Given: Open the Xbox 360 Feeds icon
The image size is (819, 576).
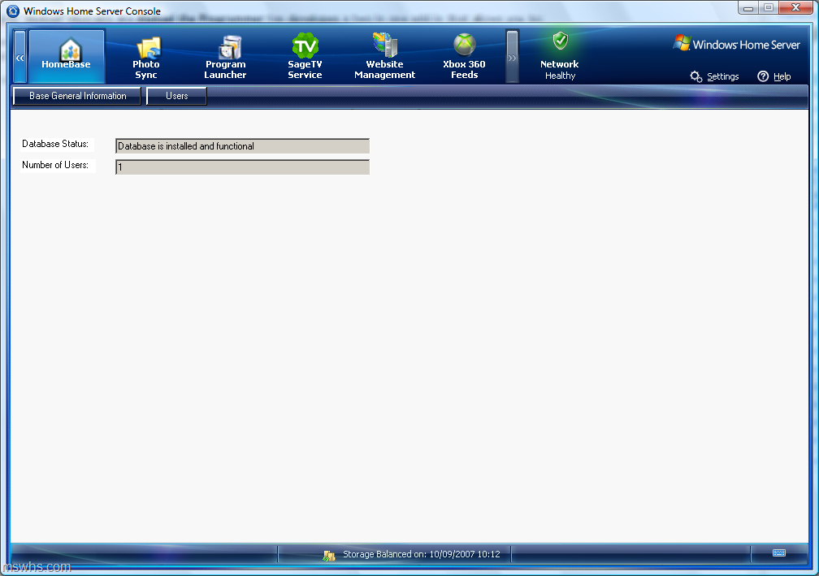Looking at the screenshot, I should click(465, 45).
